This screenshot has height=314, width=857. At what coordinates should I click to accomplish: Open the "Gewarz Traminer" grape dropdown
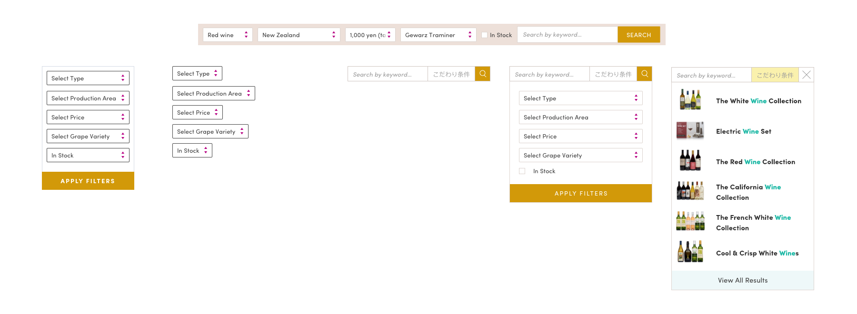pos(438,35)
